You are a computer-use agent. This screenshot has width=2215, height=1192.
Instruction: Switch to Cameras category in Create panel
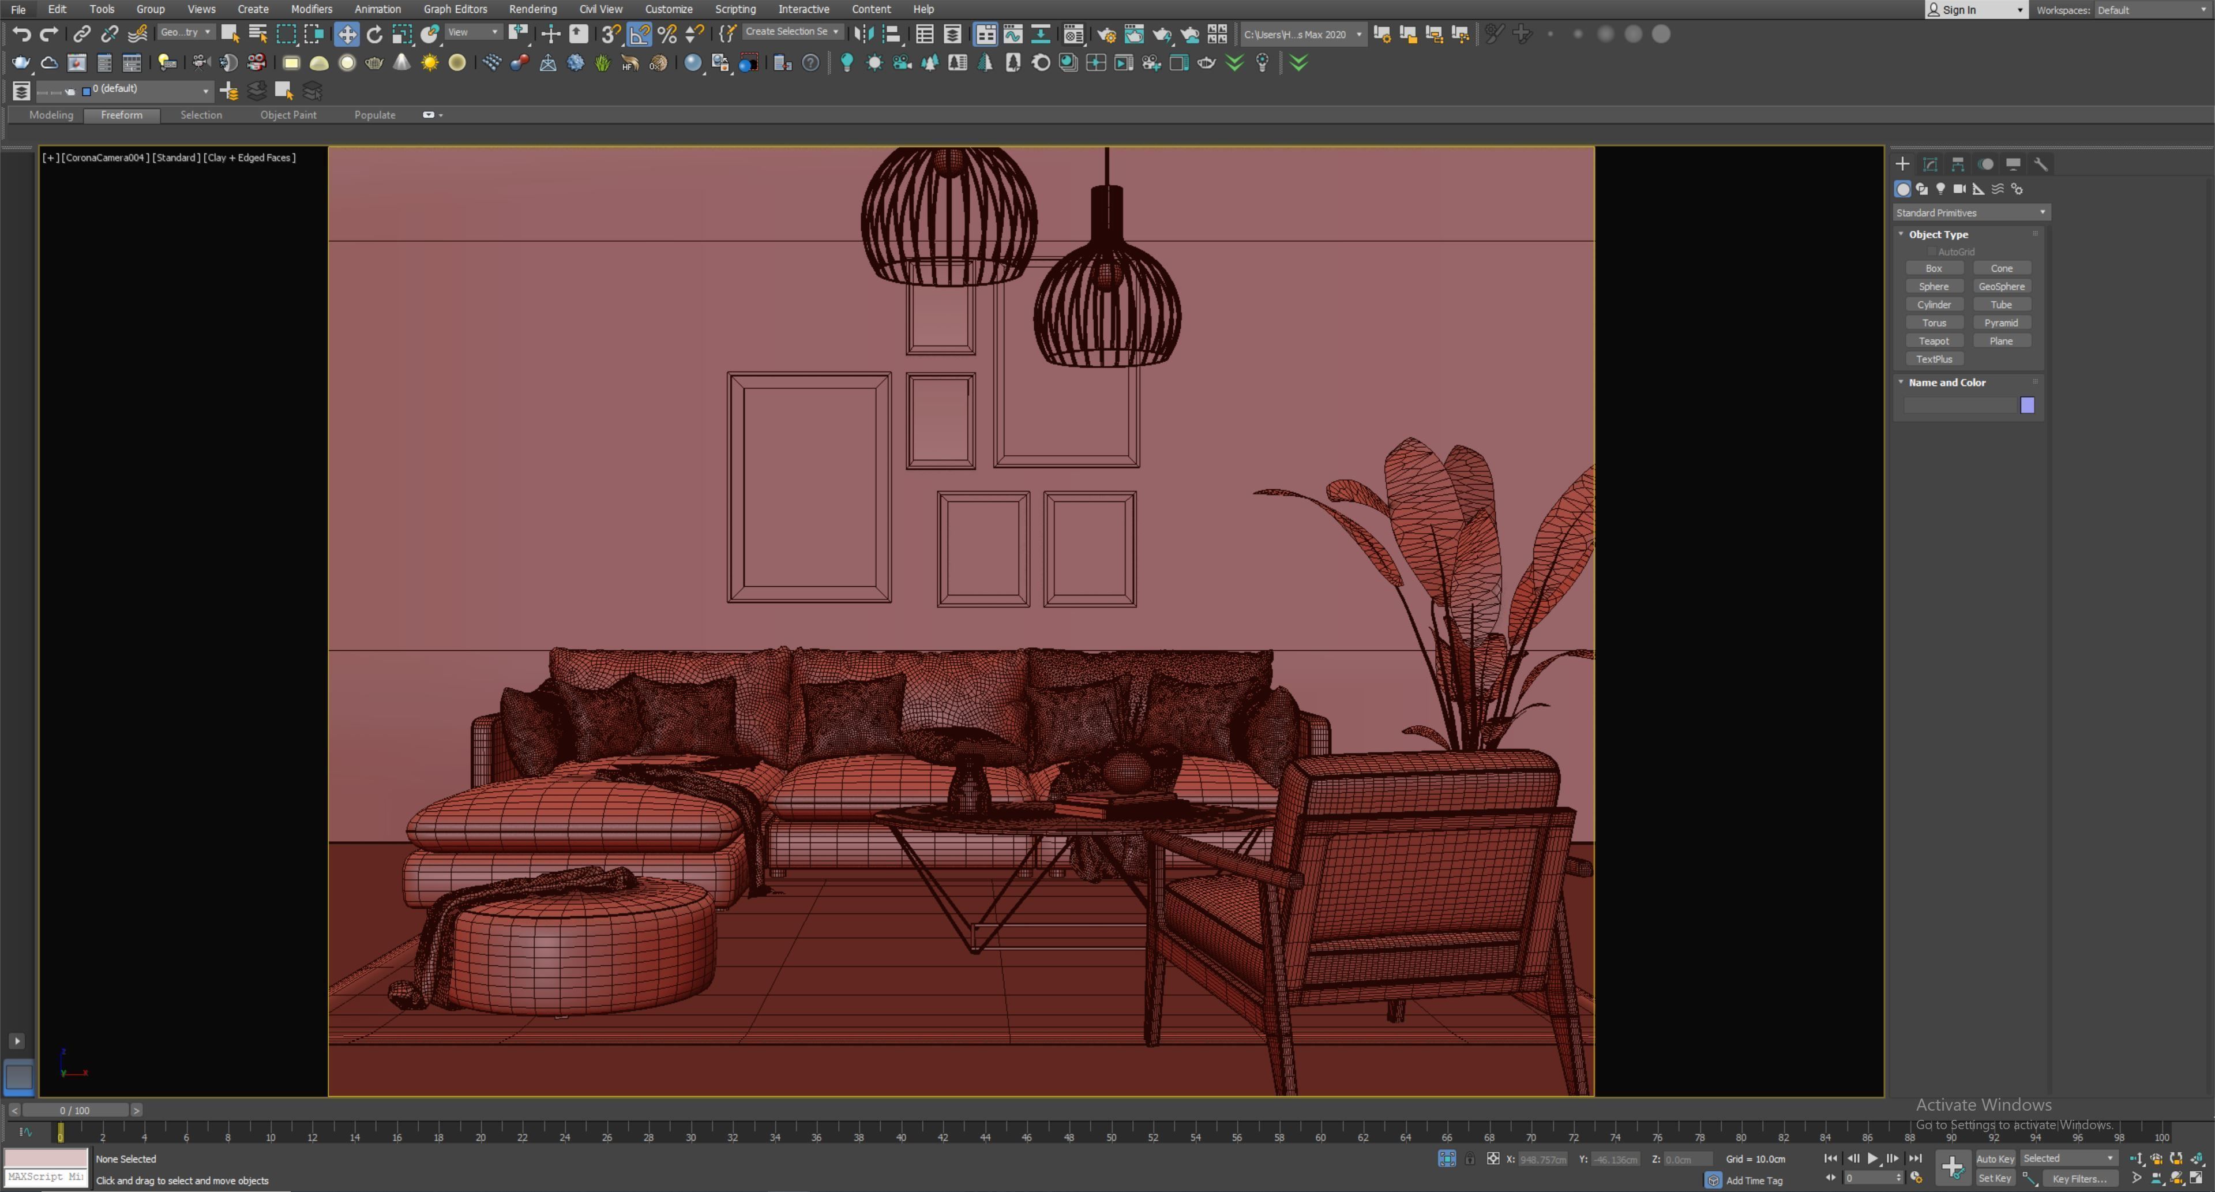coord(1959,189)
